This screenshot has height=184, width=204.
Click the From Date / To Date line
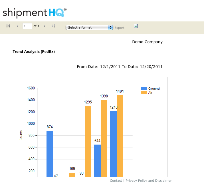coord(120,67)
